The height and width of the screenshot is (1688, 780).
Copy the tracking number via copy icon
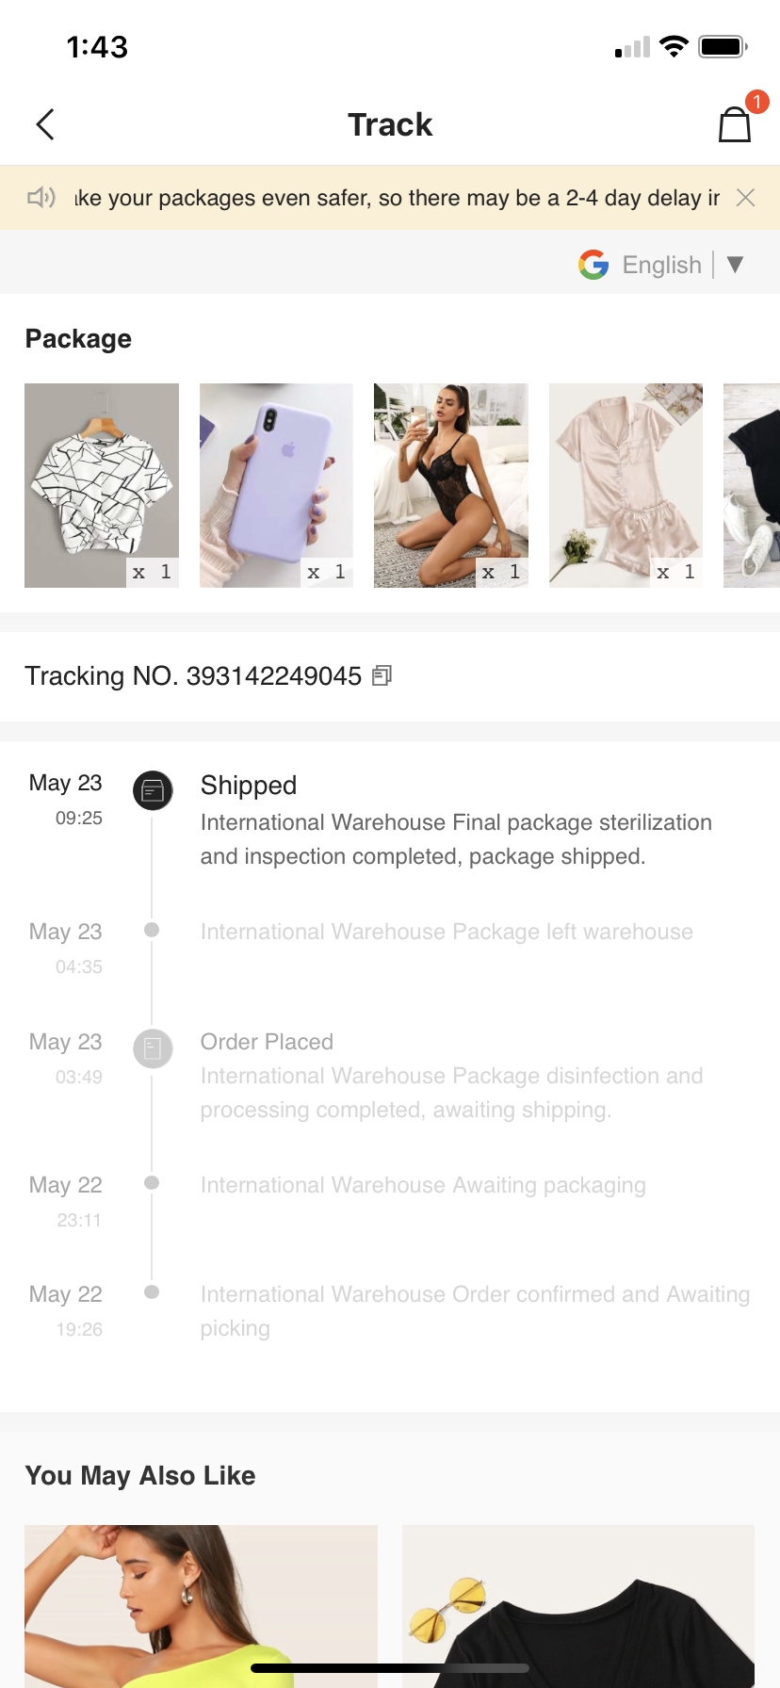(x=382, y=675)
